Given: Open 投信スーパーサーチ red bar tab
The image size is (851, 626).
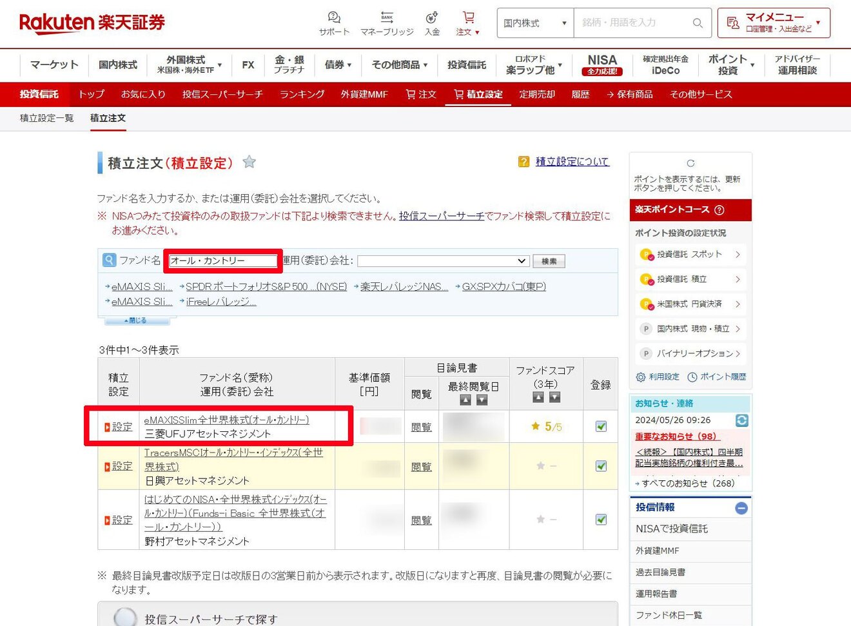Looking at the screenshot, I should 222,94.
